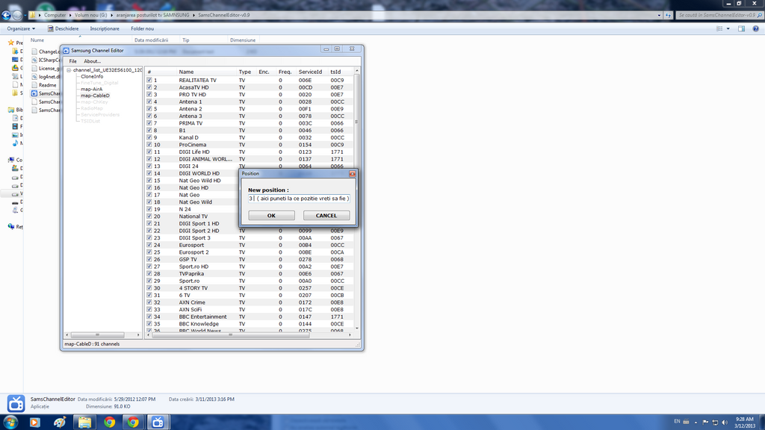Toggle checkbox for BBC Entertainment
This screenshot has height=430, width=765.
(x=149, y=317)
